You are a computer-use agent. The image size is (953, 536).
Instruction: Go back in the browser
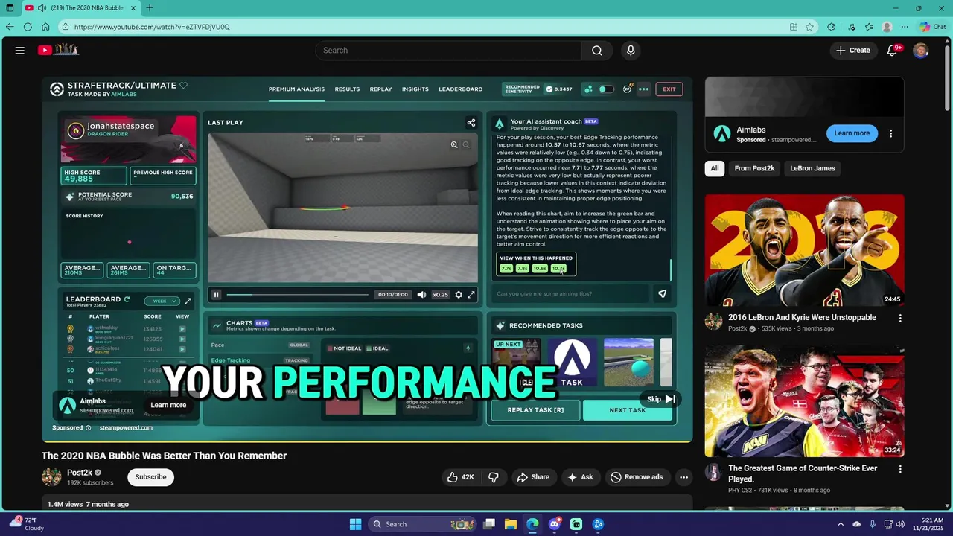pos(10,27)
